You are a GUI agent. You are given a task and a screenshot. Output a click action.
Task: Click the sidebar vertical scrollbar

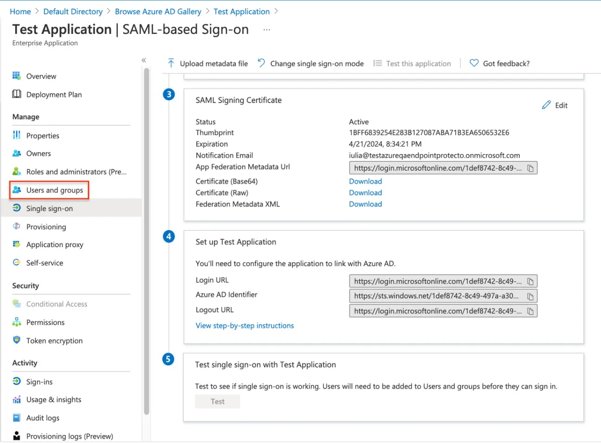point(147,241)
